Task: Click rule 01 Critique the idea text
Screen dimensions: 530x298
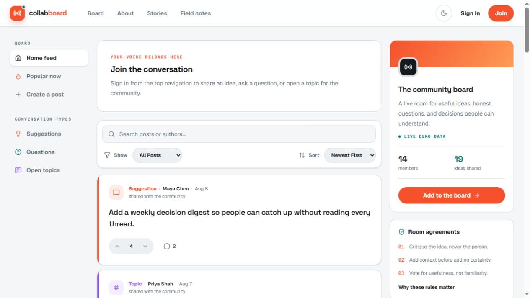Action: tap(448, 247)
